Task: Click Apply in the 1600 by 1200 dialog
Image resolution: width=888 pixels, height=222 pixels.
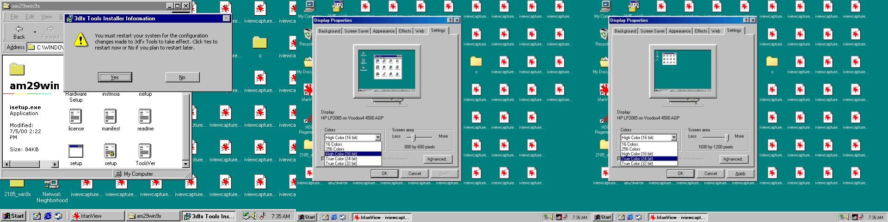Action: [x=740, y=173]
